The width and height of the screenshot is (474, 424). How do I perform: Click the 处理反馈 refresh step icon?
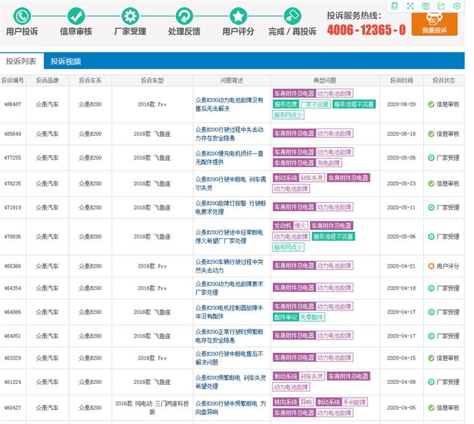pos(184,16)
